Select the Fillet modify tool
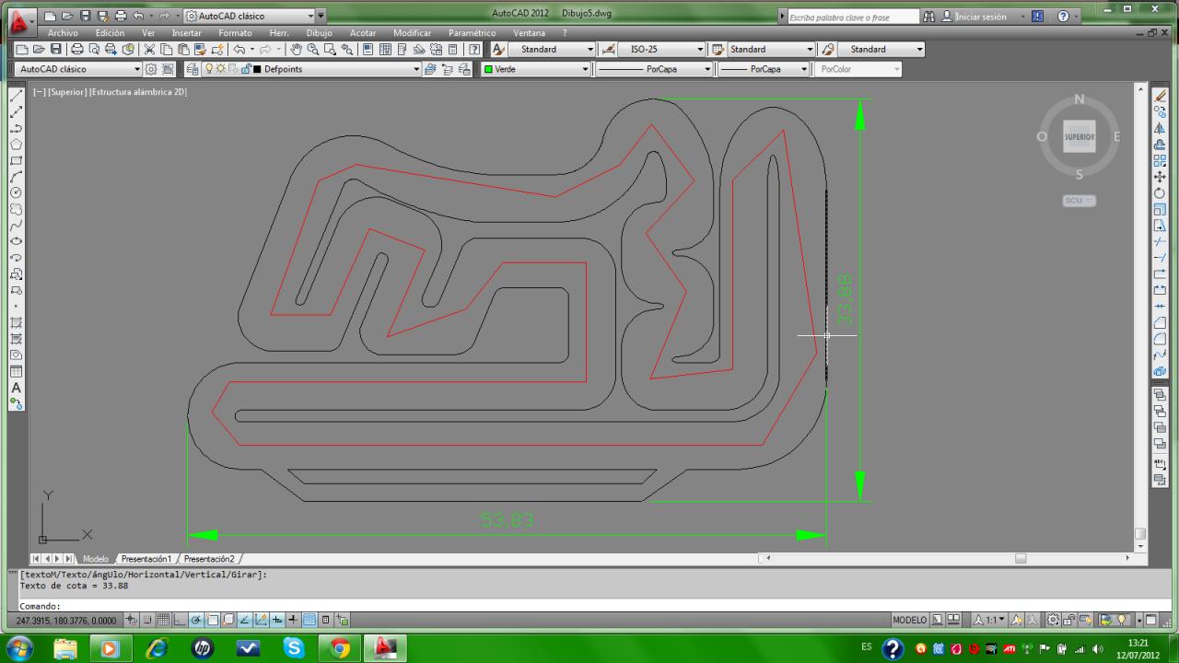The width and height of the screenshot is (1179, 663). (1161, 339)
